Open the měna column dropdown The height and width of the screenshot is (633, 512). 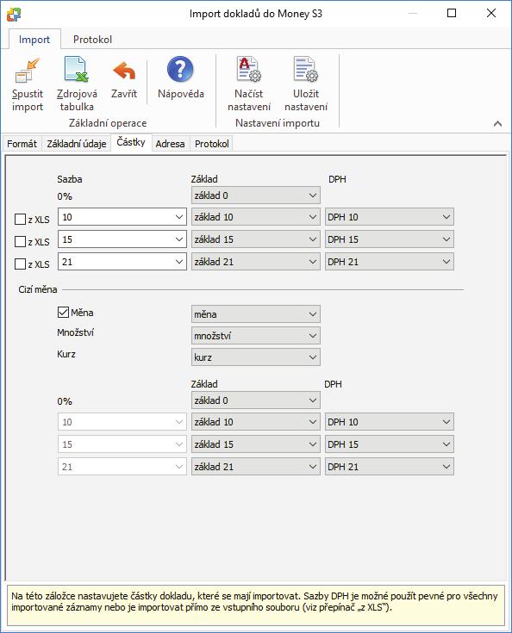(x=256, y=314)
